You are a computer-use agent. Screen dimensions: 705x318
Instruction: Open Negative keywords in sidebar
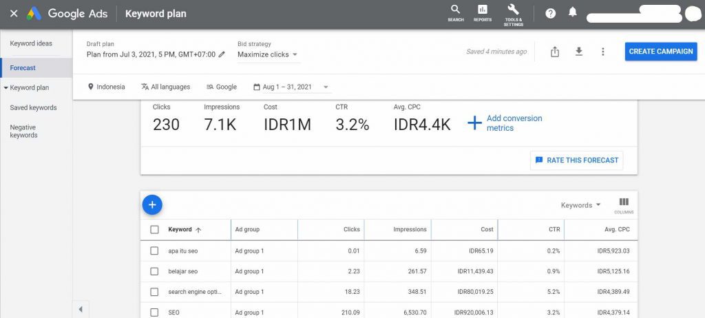[x=23, y=131]
